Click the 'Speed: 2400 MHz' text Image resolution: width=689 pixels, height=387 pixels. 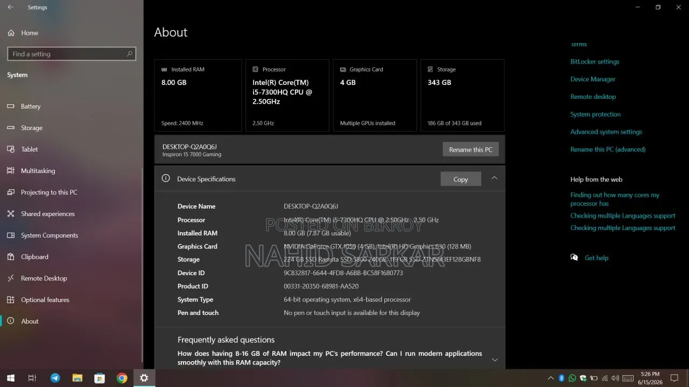pos(182,123)
